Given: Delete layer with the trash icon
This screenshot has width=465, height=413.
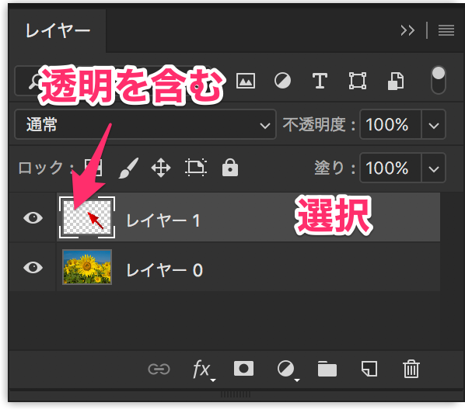Looking at the screenshot, I should coord(411,369).
